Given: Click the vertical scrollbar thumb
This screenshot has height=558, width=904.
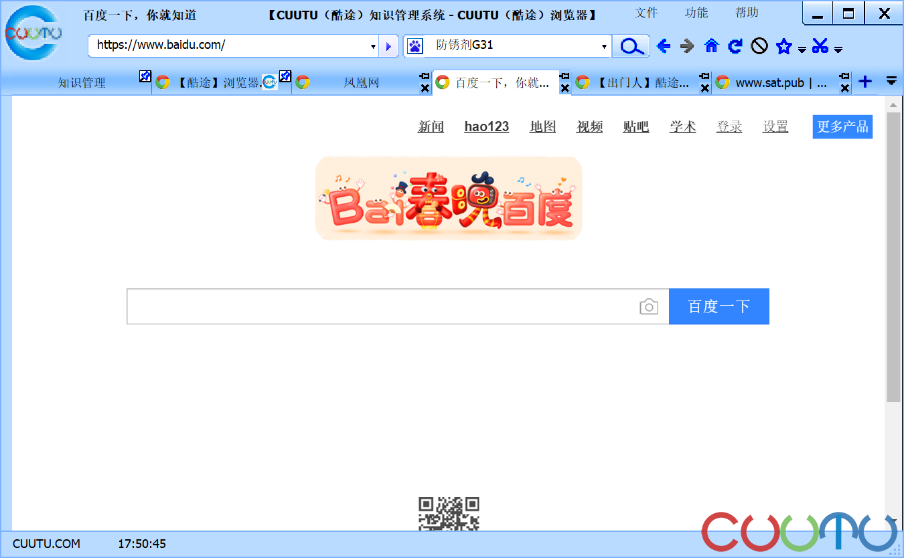Looking at the screenshot, I should click(x=893, y=258).
